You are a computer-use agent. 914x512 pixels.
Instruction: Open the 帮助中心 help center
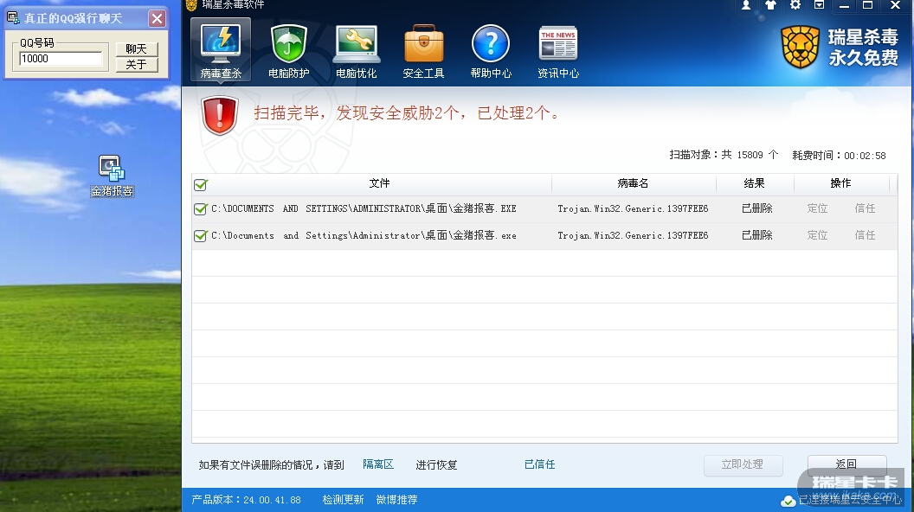point(491,51)
